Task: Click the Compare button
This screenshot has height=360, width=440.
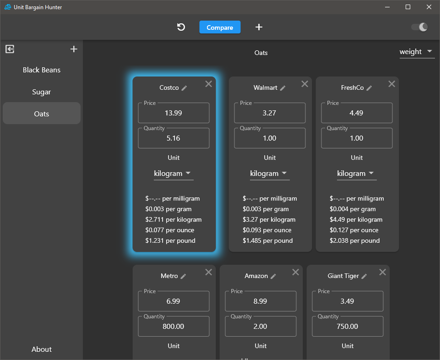Action: point(220,27)
